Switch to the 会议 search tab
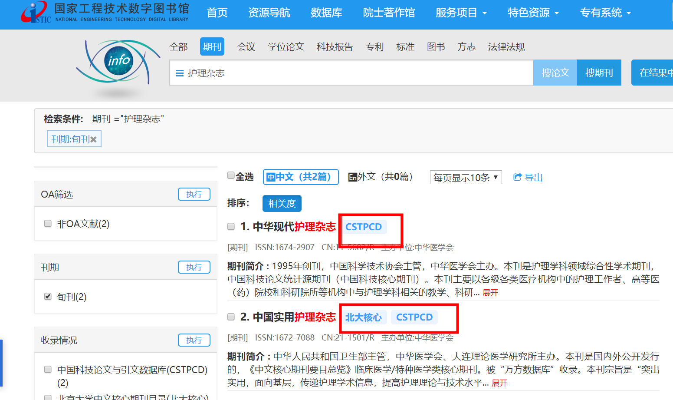673x400 pixels. click(x=246, y=47)
